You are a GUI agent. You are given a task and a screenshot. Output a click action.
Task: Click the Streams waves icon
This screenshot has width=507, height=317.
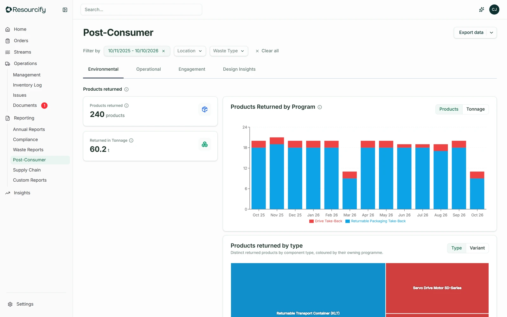point(8,52)
